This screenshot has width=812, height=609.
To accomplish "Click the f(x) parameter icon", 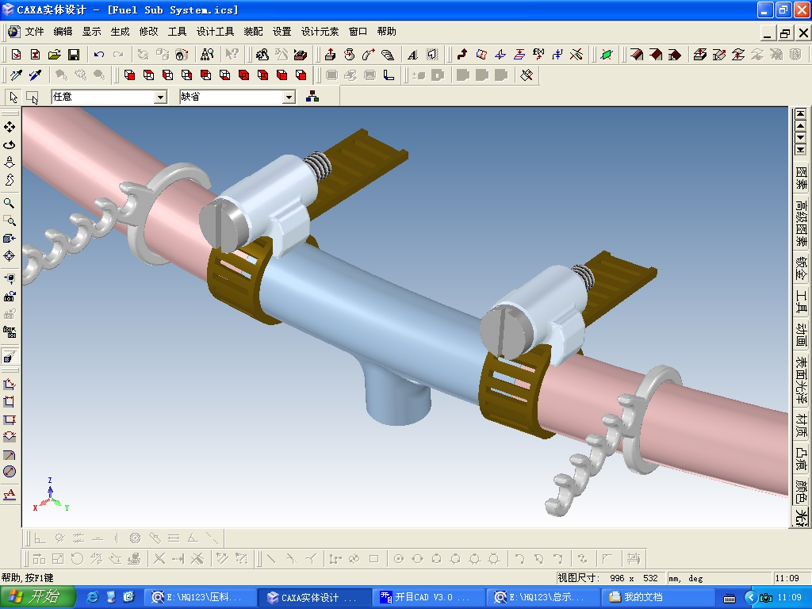I will point(538,55).
